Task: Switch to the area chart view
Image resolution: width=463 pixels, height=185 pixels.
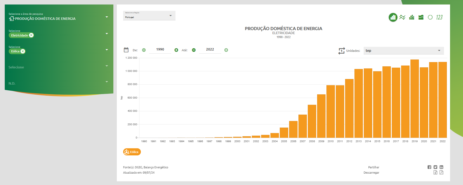Action: click(421, 17)
